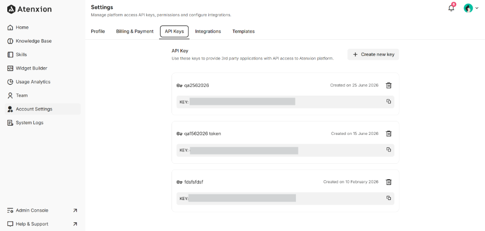
Task: Click the key name qa1562026 token
Action: pyautogui.click(x=203, y=133)
